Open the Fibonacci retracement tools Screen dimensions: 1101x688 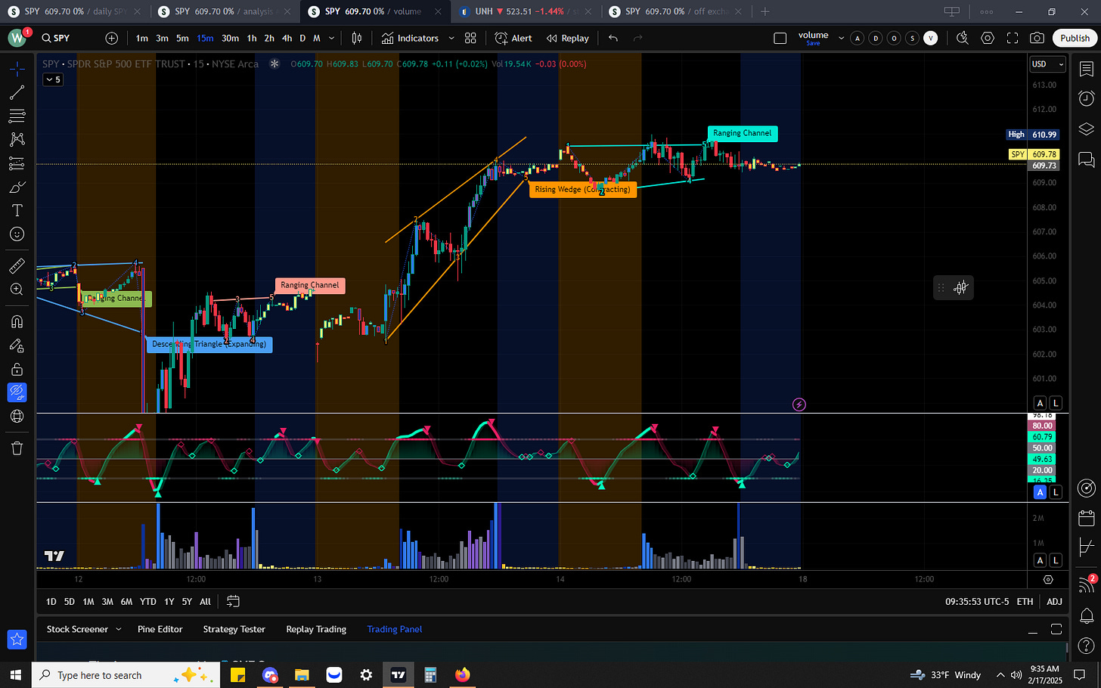[17, 116]
